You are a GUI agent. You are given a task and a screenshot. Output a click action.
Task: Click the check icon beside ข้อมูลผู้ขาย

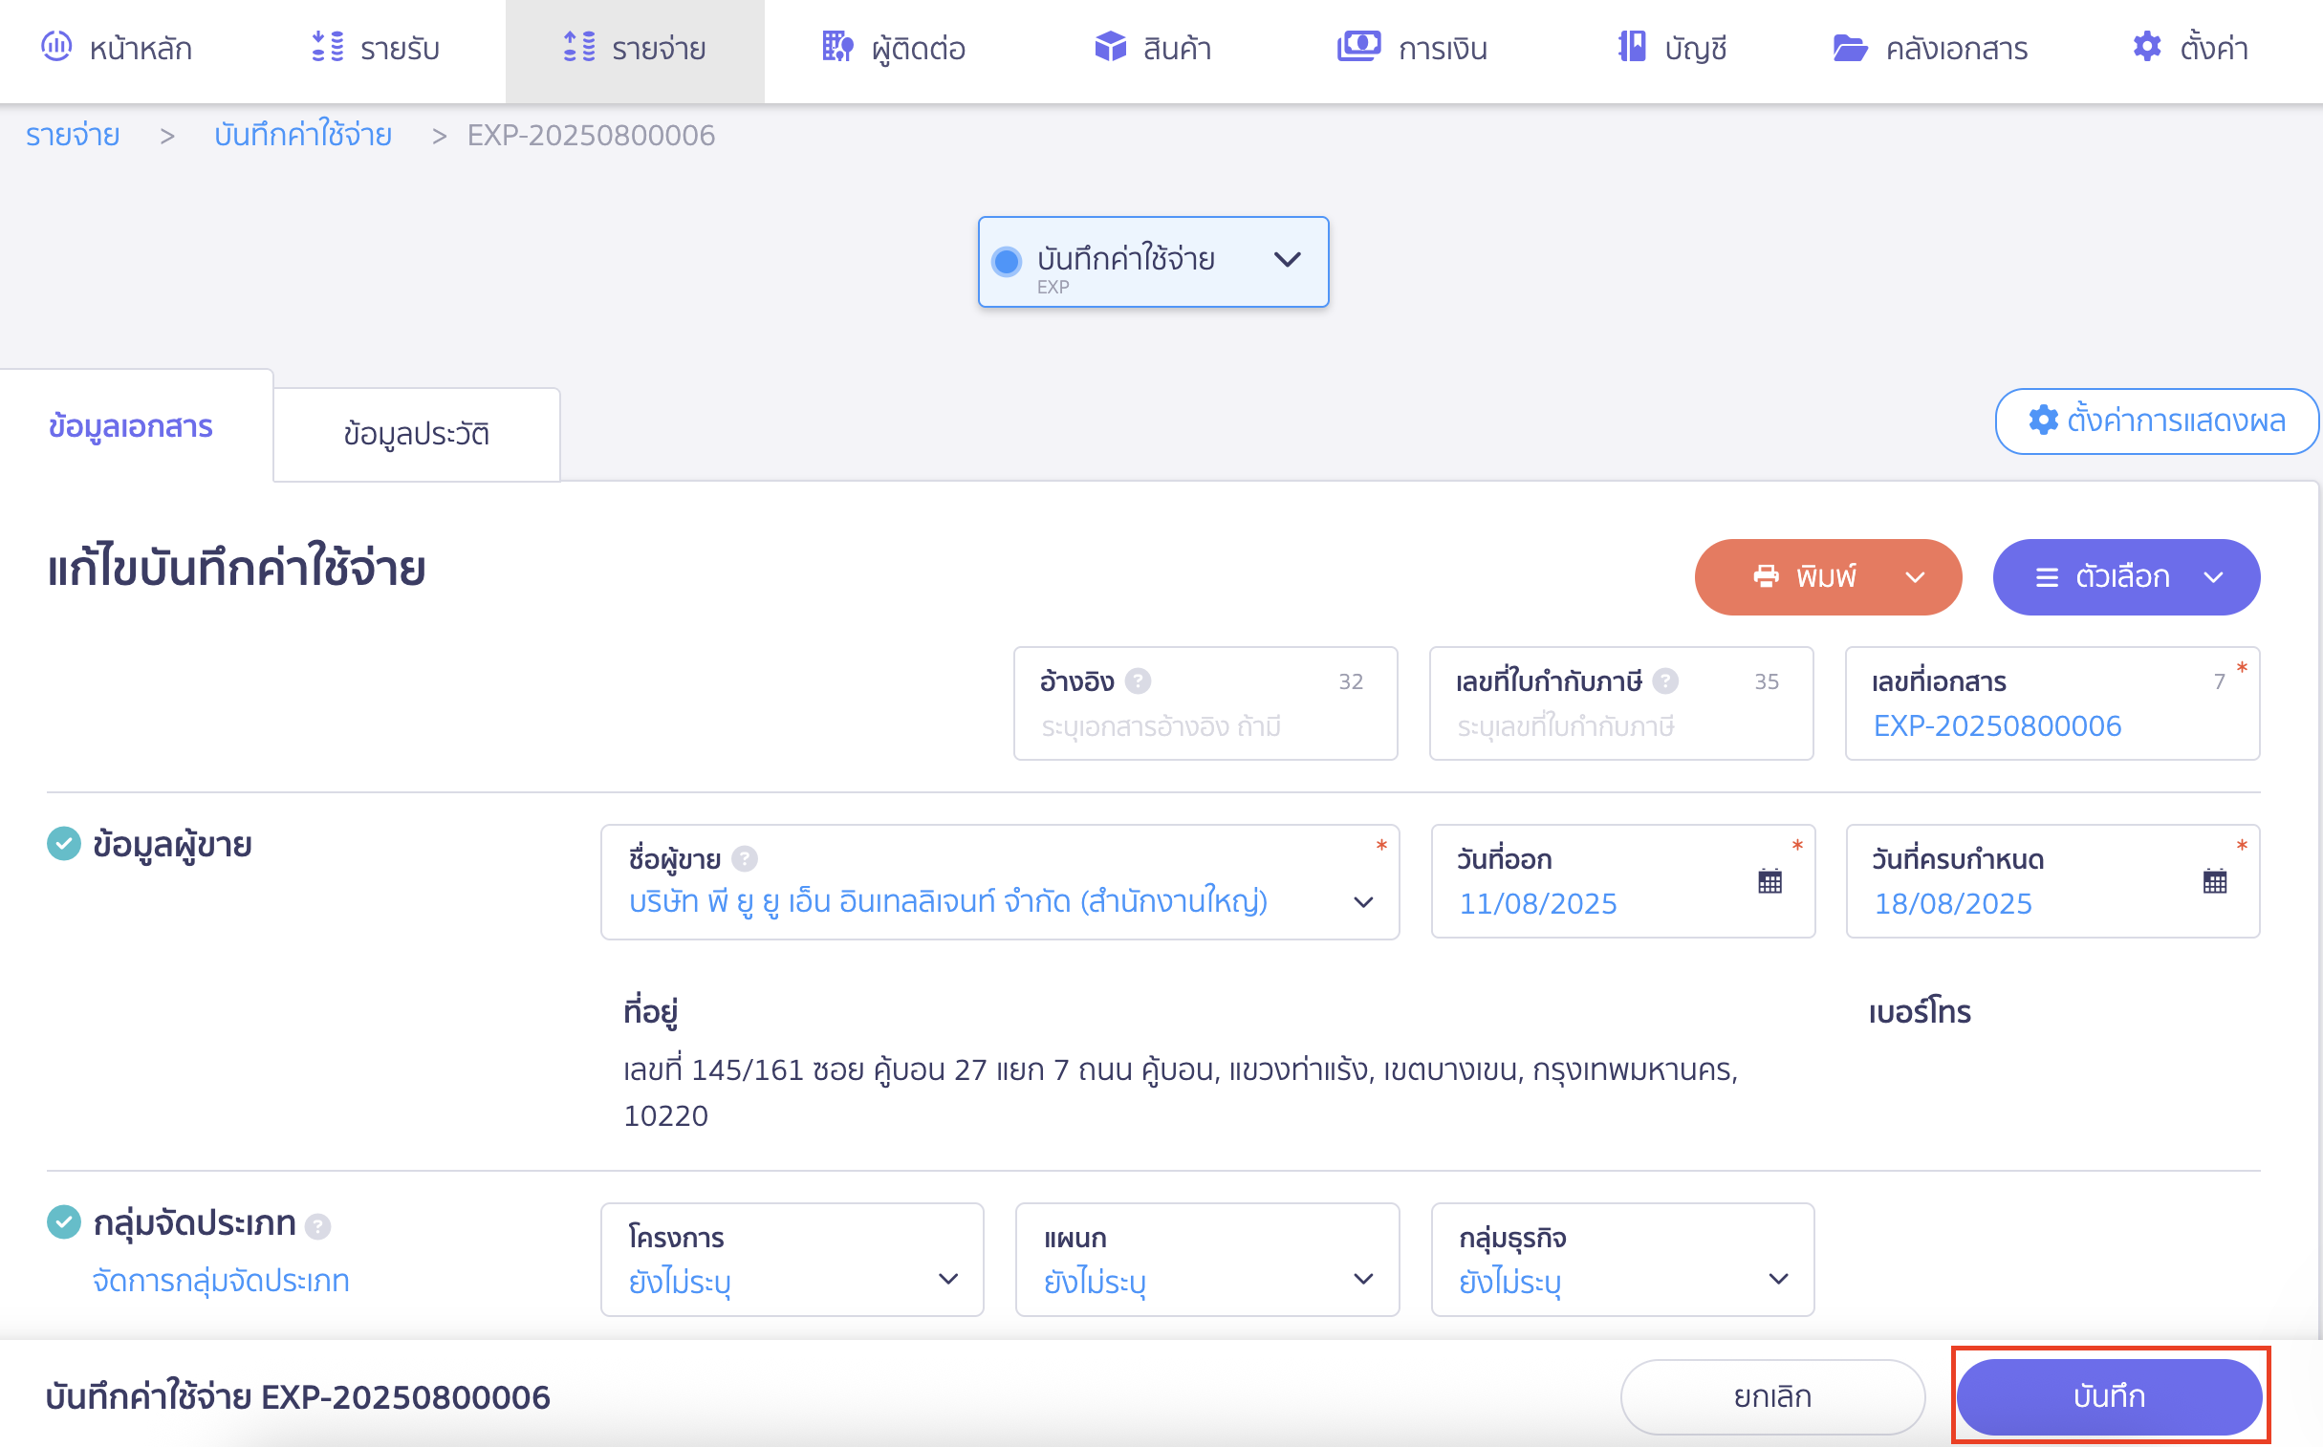click(64, 844)
